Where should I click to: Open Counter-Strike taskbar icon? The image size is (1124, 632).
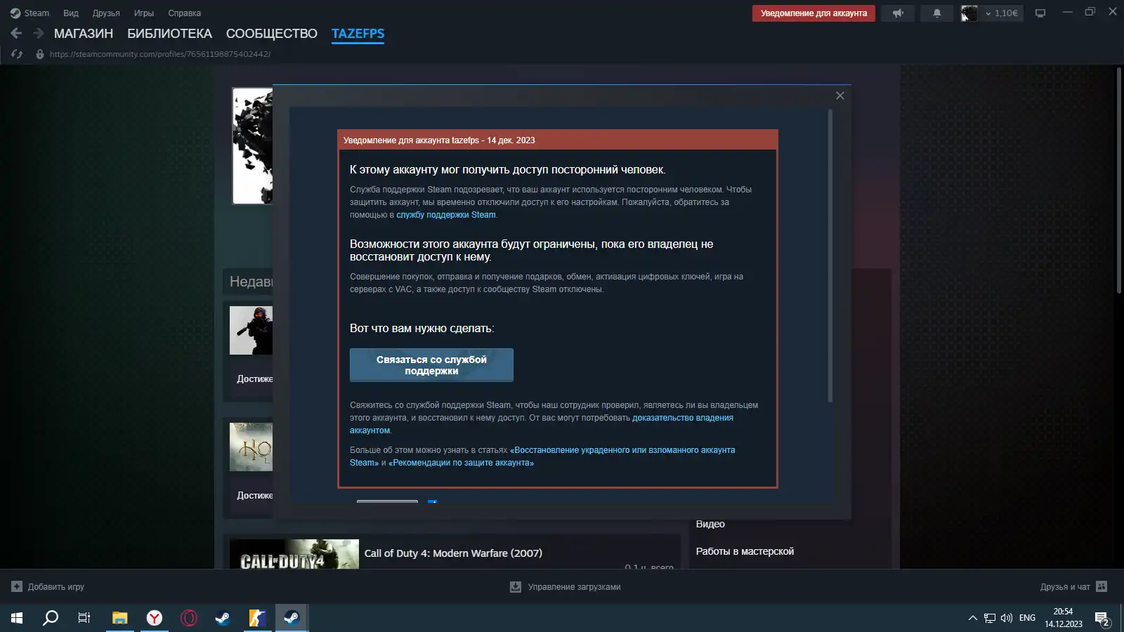[257, 618]
